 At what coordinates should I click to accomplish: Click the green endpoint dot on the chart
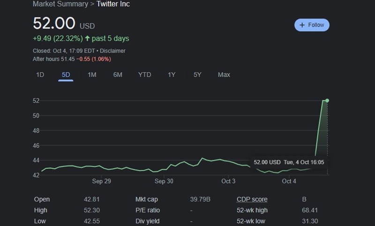point(327,101)
